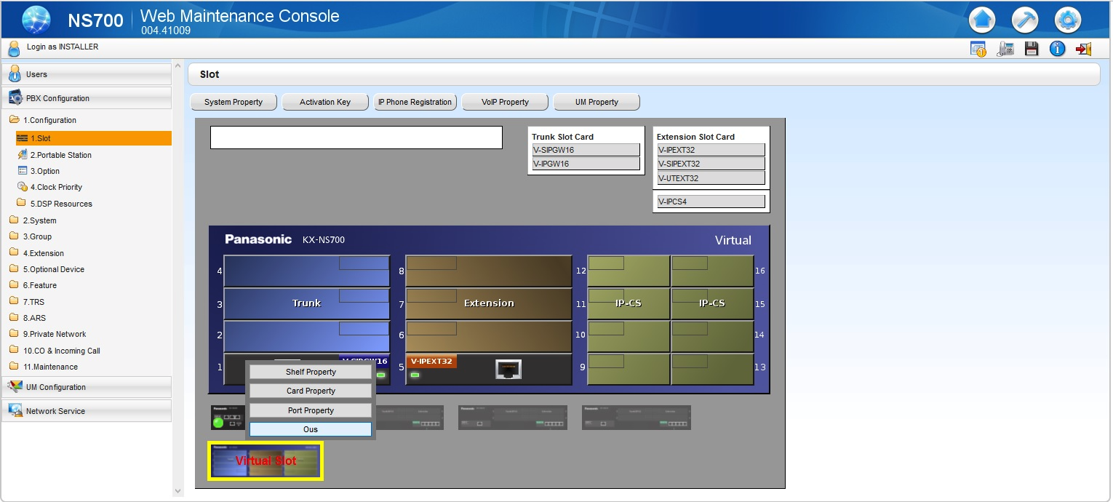This screenshot has width=1113, height=502.
Task: Click the installer user icon beside Login text
Action: click(14, 49)
